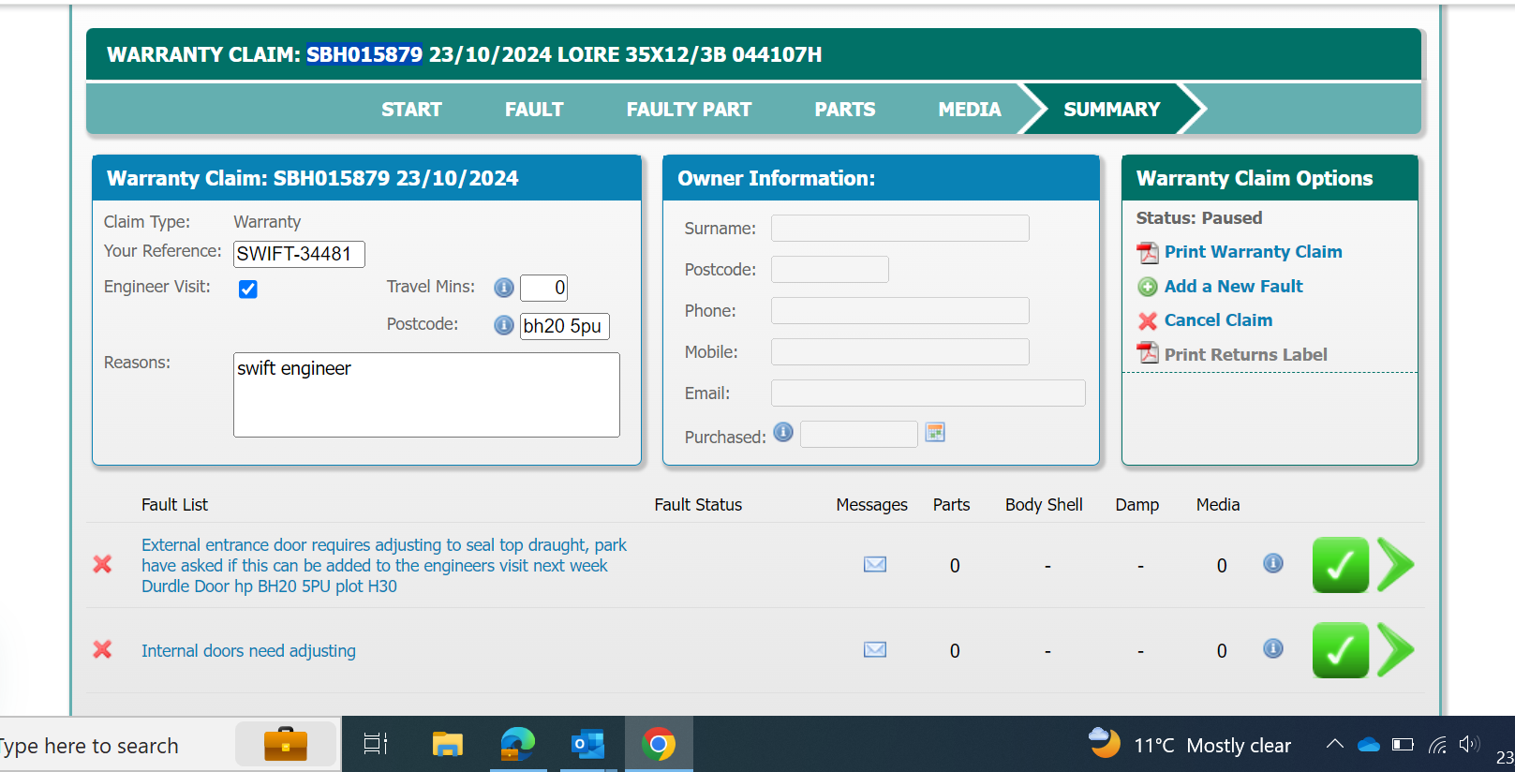Click the Print Returns Label link
The height and width of the screenshot is (772, 1515).
1246,355
